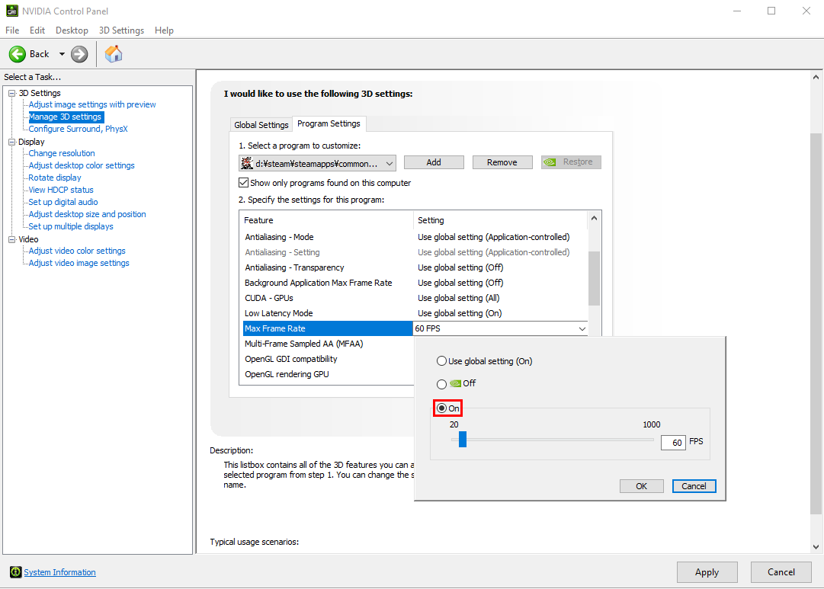This screenshot has width=824, height=589.
Task: Open View HDCP status task
Action: 61,190
